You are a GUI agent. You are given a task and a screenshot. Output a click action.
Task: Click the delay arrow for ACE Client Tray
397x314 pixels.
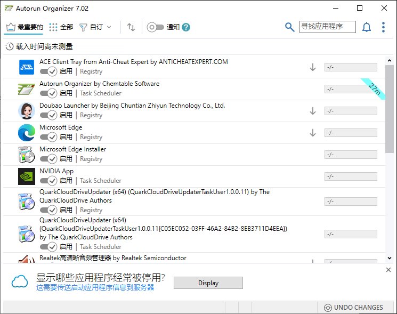click(x=313, y=67)
